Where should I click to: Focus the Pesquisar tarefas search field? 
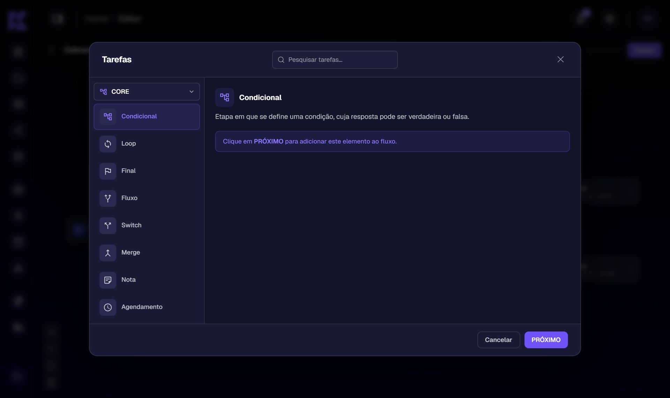coord(335,60)
